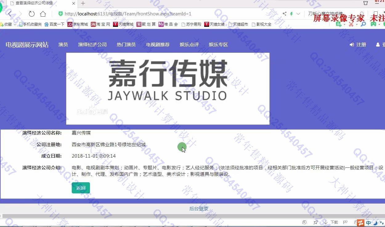Focus the localhost URL address field

[128, 14]
